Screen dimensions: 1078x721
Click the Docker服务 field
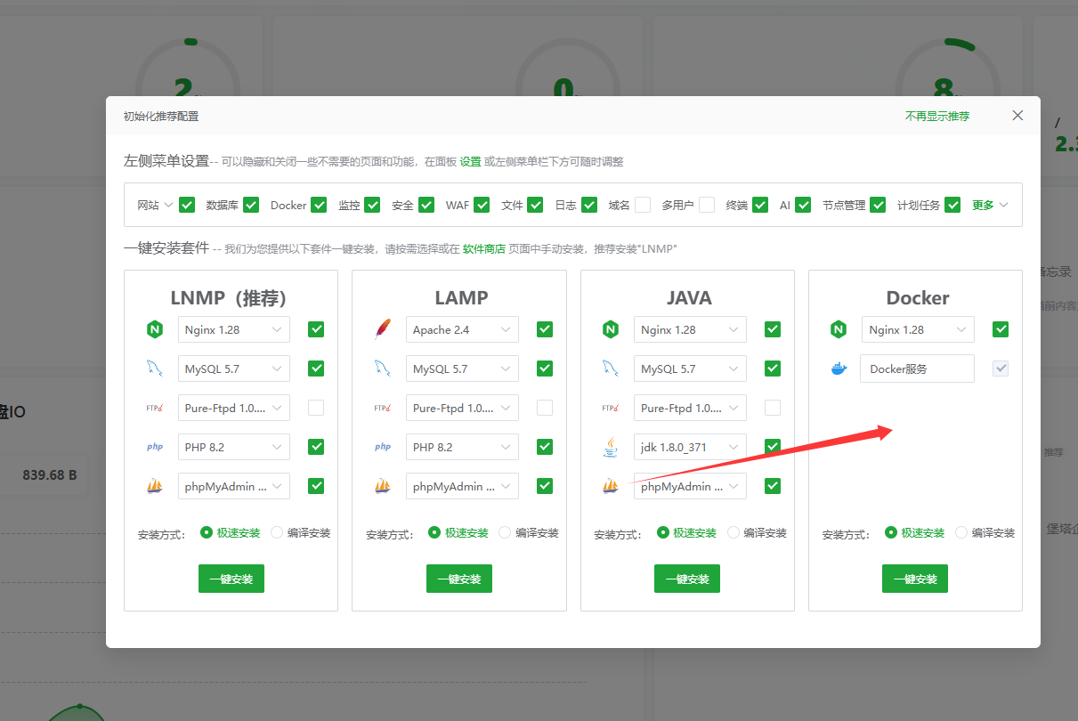click(917, 369)
